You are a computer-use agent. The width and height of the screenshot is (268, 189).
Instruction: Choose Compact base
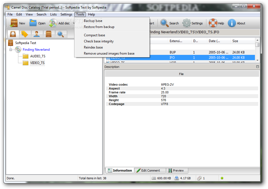click(112, 35)
